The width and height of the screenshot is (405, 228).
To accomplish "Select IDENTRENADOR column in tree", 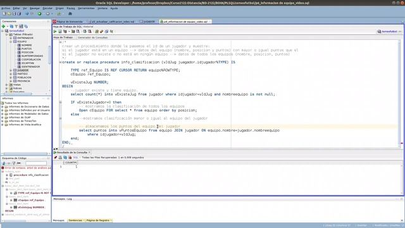I will tap(30, 66).
